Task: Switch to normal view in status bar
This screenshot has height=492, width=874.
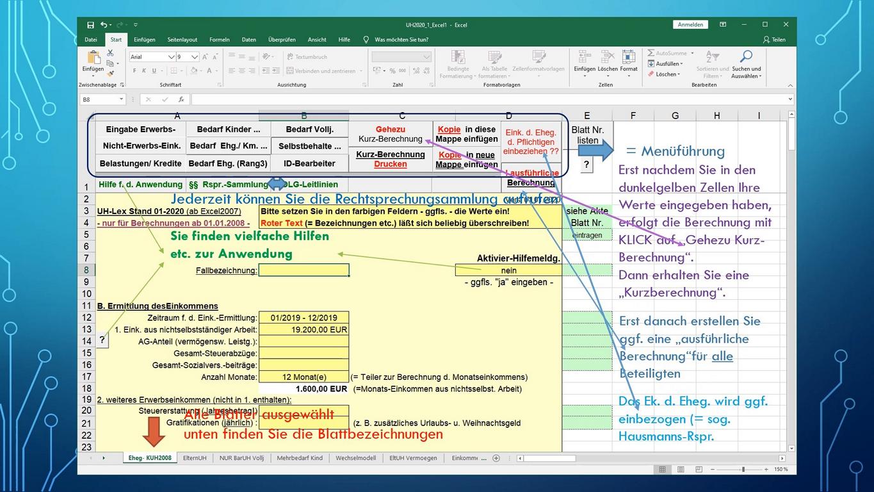Action: tap(662, 470)
